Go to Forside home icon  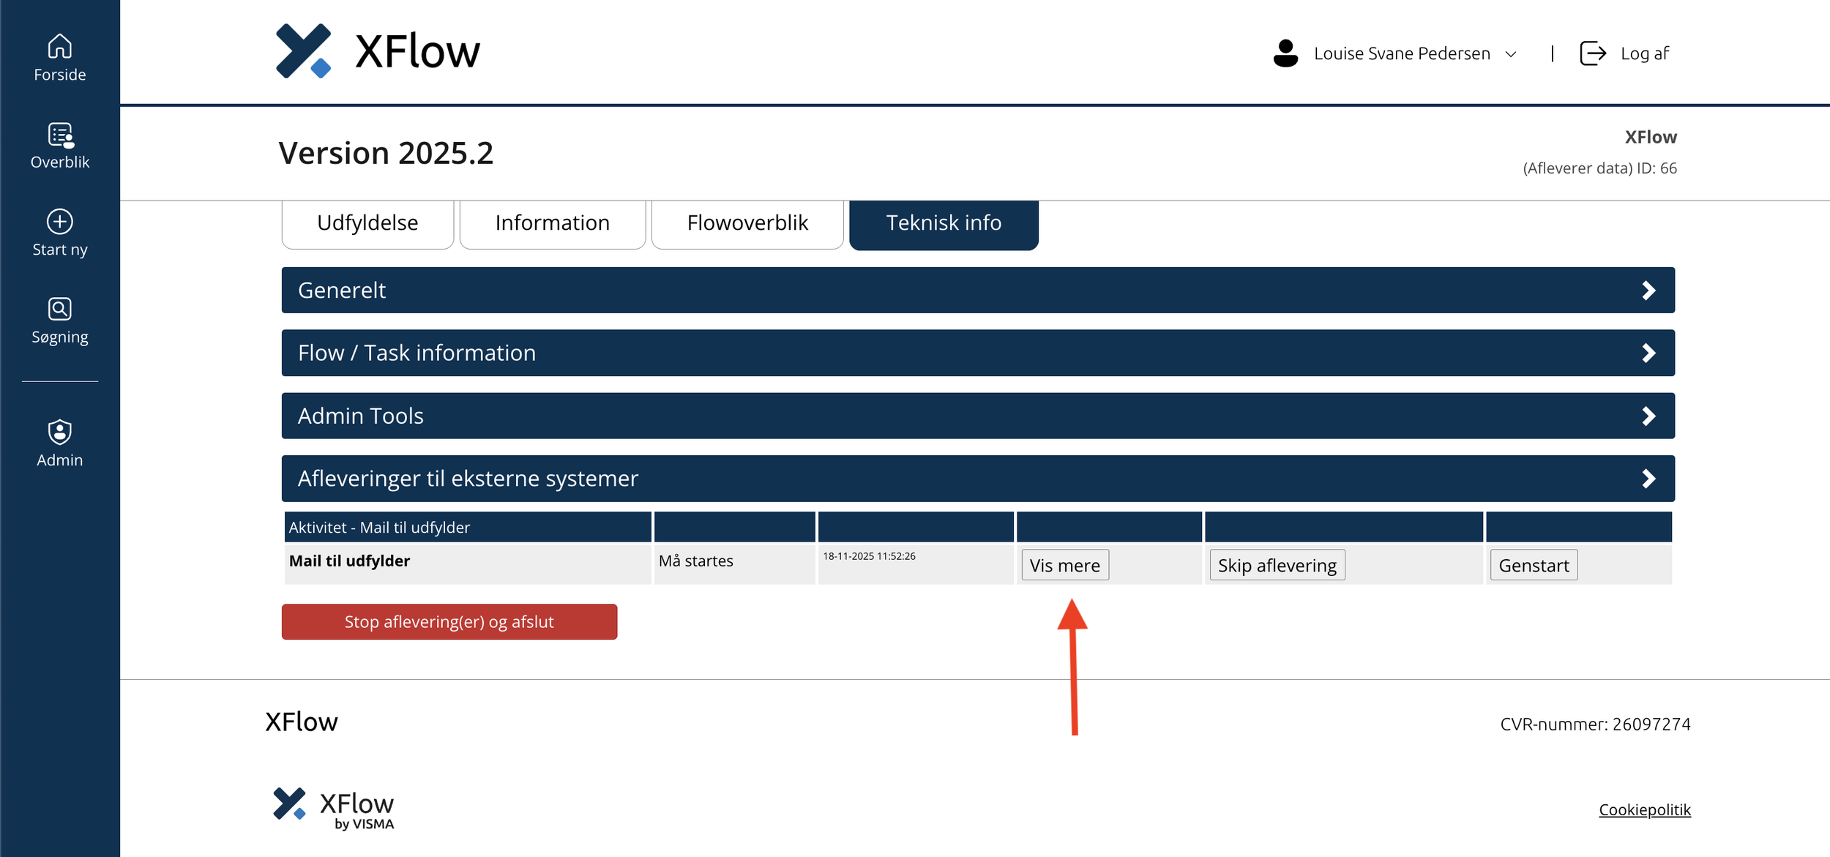click(59, 46)
